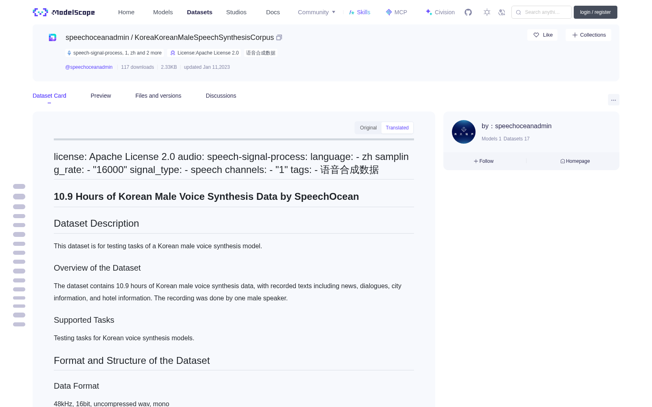Viewport: 652px width, 407px height.
Task: Follow speechoceanadmin
Action: (484, 161)
